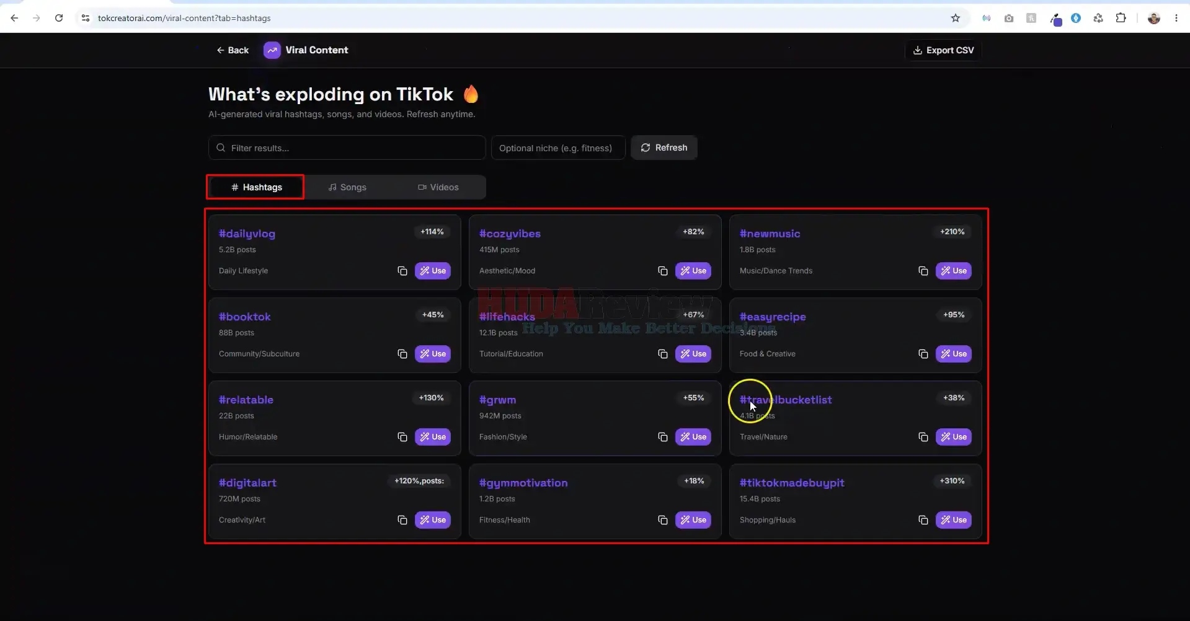Copy the #easyrecipe hashtag

pos(923,354)
